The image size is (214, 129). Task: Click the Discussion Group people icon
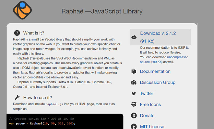pyautogui.click(x=134, y=83)
